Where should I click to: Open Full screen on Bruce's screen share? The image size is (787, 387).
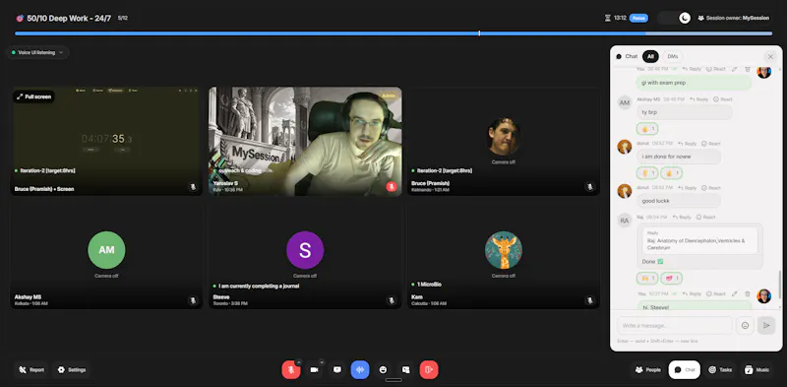click(33, 97)
